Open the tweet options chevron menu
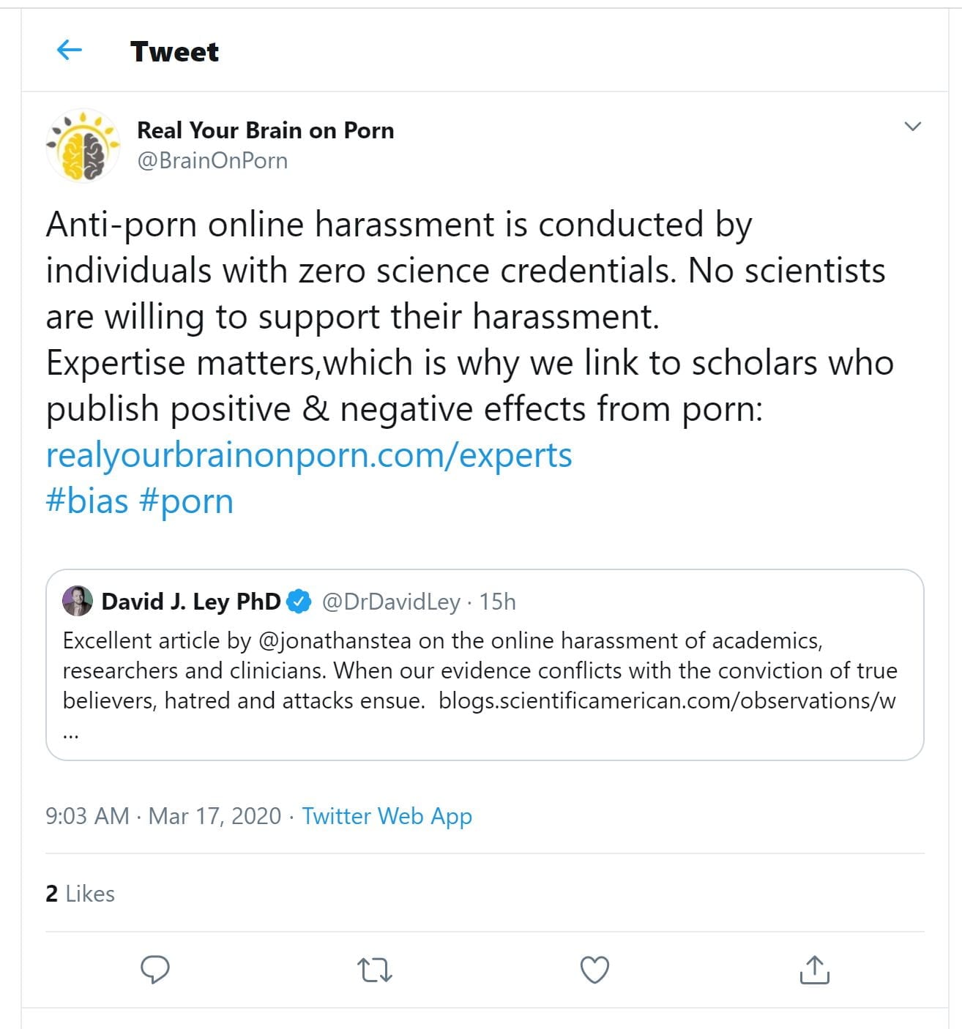Screen dimensions: 962x1029 [x=912, y=127]
